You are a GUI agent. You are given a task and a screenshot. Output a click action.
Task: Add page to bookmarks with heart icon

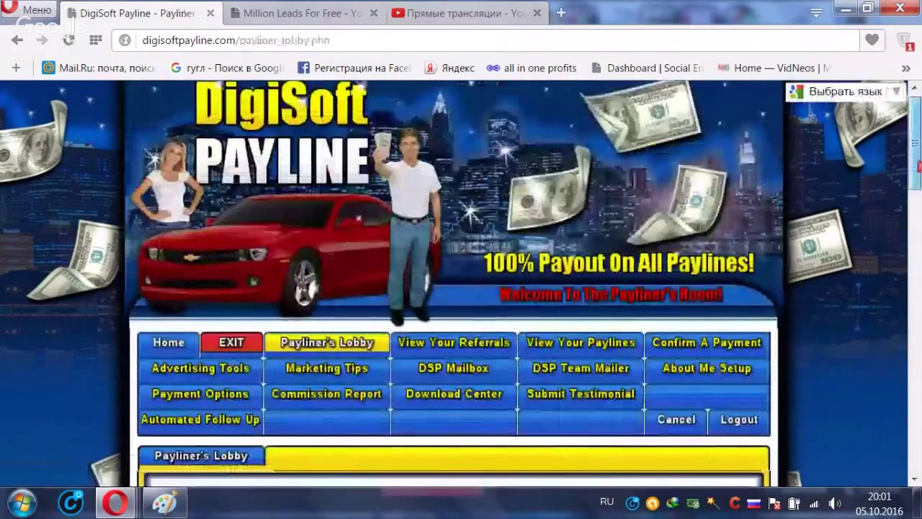872,40
